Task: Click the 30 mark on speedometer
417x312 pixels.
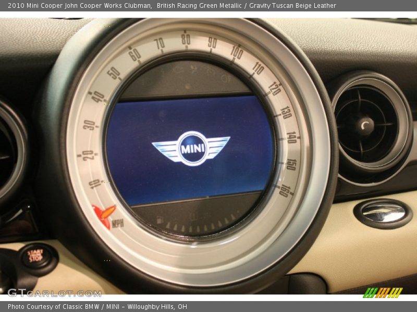Action: click(89, 125)
